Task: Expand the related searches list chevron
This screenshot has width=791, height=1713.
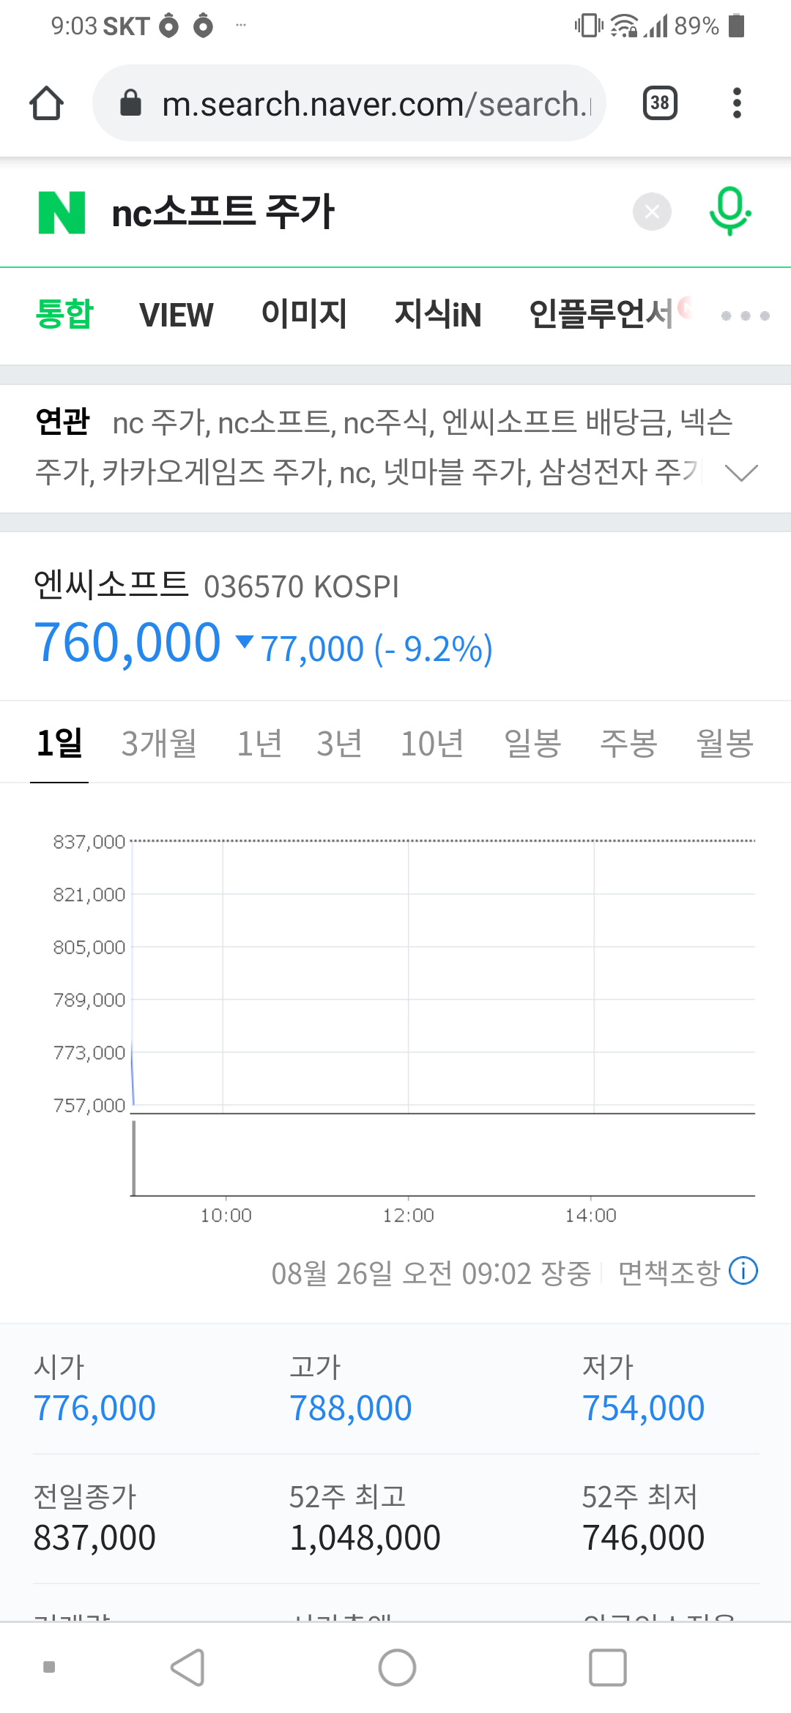Action: (740, 473)
